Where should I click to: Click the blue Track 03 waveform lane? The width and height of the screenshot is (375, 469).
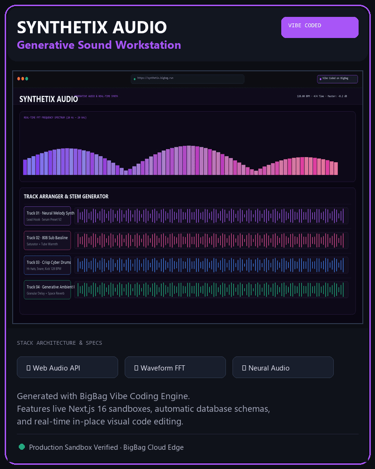(211, 265)
